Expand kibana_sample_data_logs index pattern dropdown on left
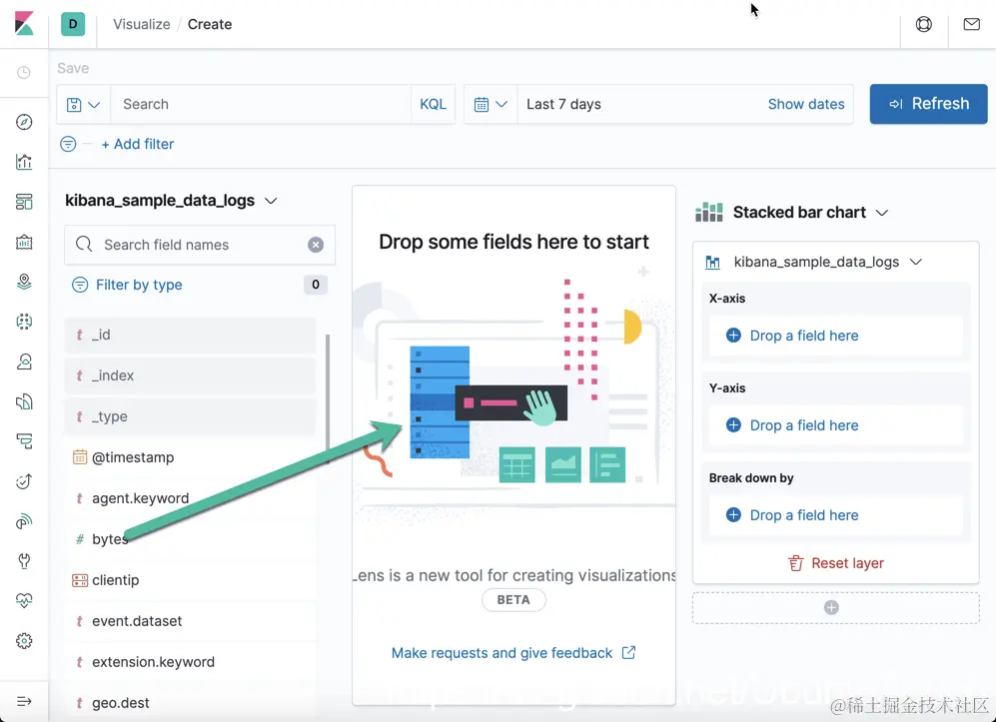 pyautogui.click(x=171, y=201)
